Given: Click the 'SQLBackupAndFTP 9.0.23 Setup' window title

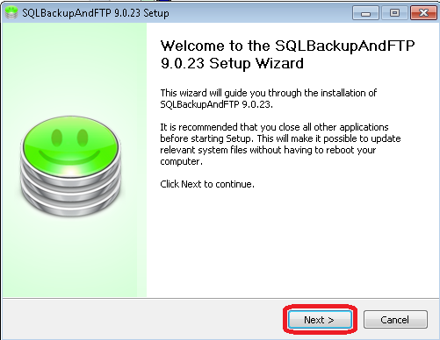Looking at the screenshot, I should (96, 13).
